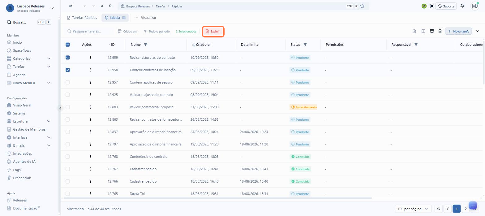This screenshot has width=485, height=216.
Task: Go back with the left arrow
Action: (85, 6)
